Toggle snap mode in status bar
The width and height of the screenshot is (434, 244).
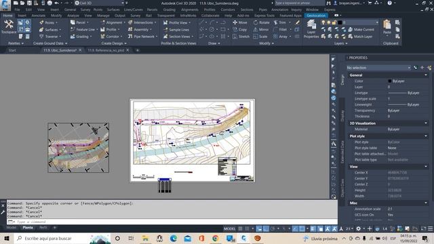pos(247,228)
